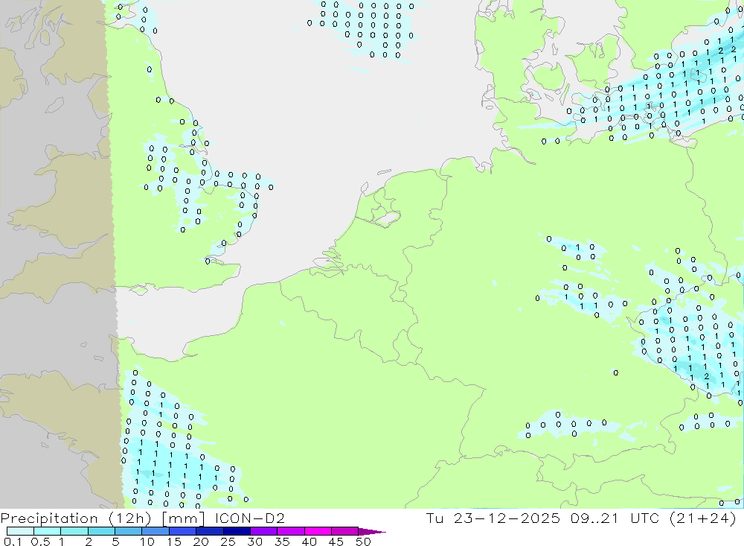Viewport: 744px width, 546px height.
Task: Choose the 20–25 mm dark blue swatch
Action: pos(210,531)
